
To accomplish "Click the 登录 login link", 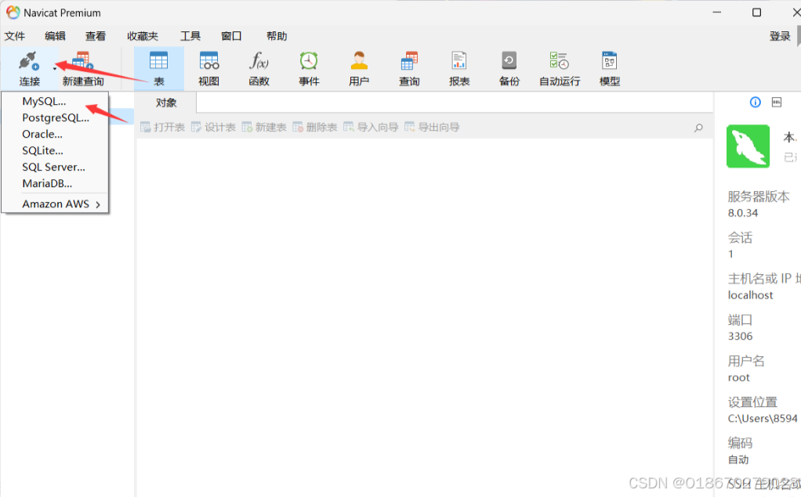I will coord(780,36).
